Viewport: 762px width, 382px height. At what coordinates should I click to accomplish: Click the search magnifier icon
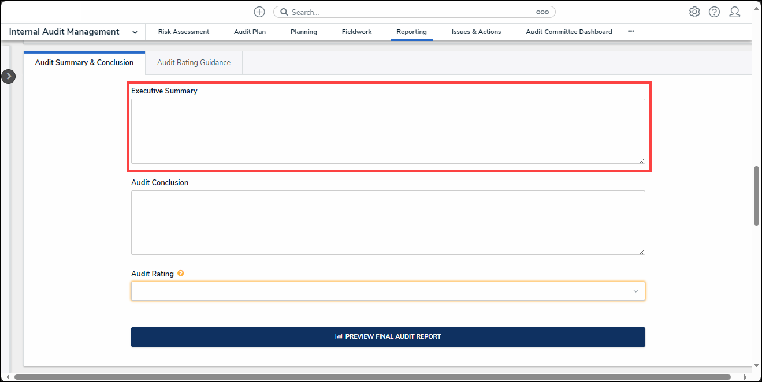pyautogui.click(x=284, y=12)
